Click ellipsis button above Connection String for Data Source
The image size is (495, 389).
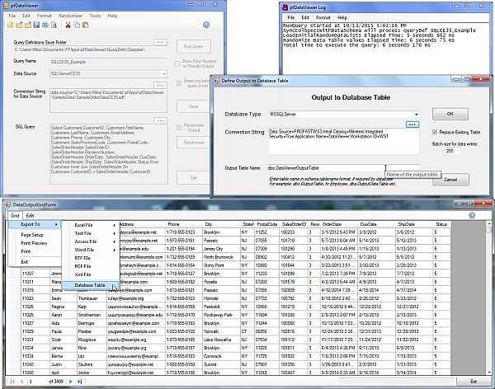click(160, 86)
